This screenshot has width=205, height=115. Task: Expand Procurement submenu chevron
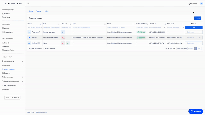[23, 77]
